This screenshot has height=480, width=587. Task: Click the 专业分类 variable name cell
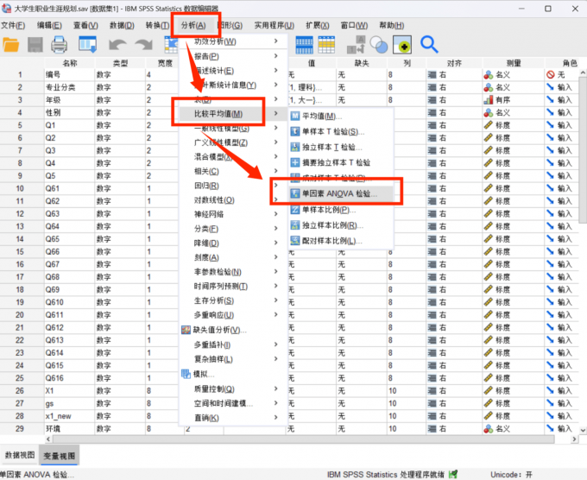70,87
